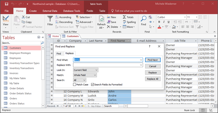Open the font name Calibri dropdown
218x113 pixels.
point(185,17)
